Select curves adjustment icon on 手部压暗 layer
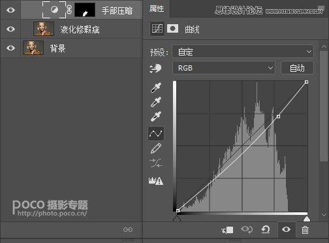The image size is (329, 243). tap(54, 10)
